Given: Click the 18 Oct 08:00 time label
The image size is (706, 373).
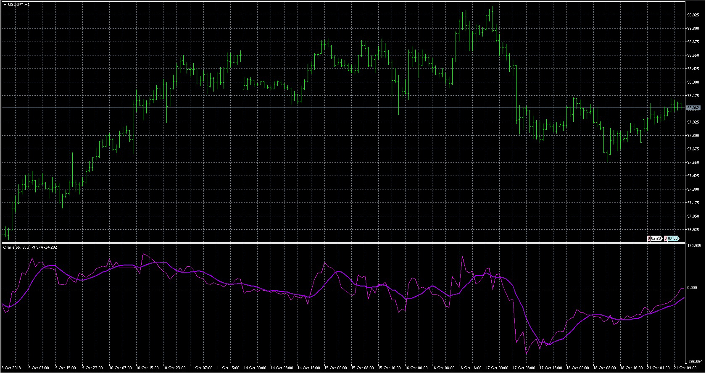Looking at the screenshot, I should 604,368.
